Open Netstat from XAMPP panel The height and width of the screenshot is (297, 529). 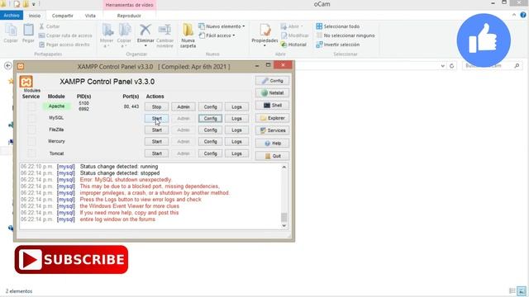point(272,93)
